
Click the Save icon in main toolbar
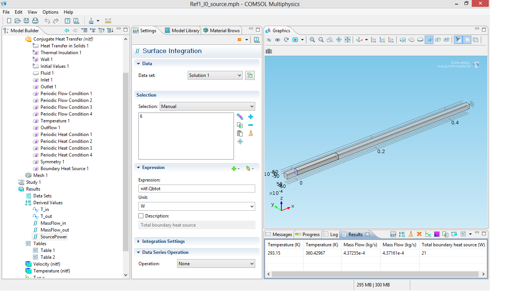click(27, 21)
